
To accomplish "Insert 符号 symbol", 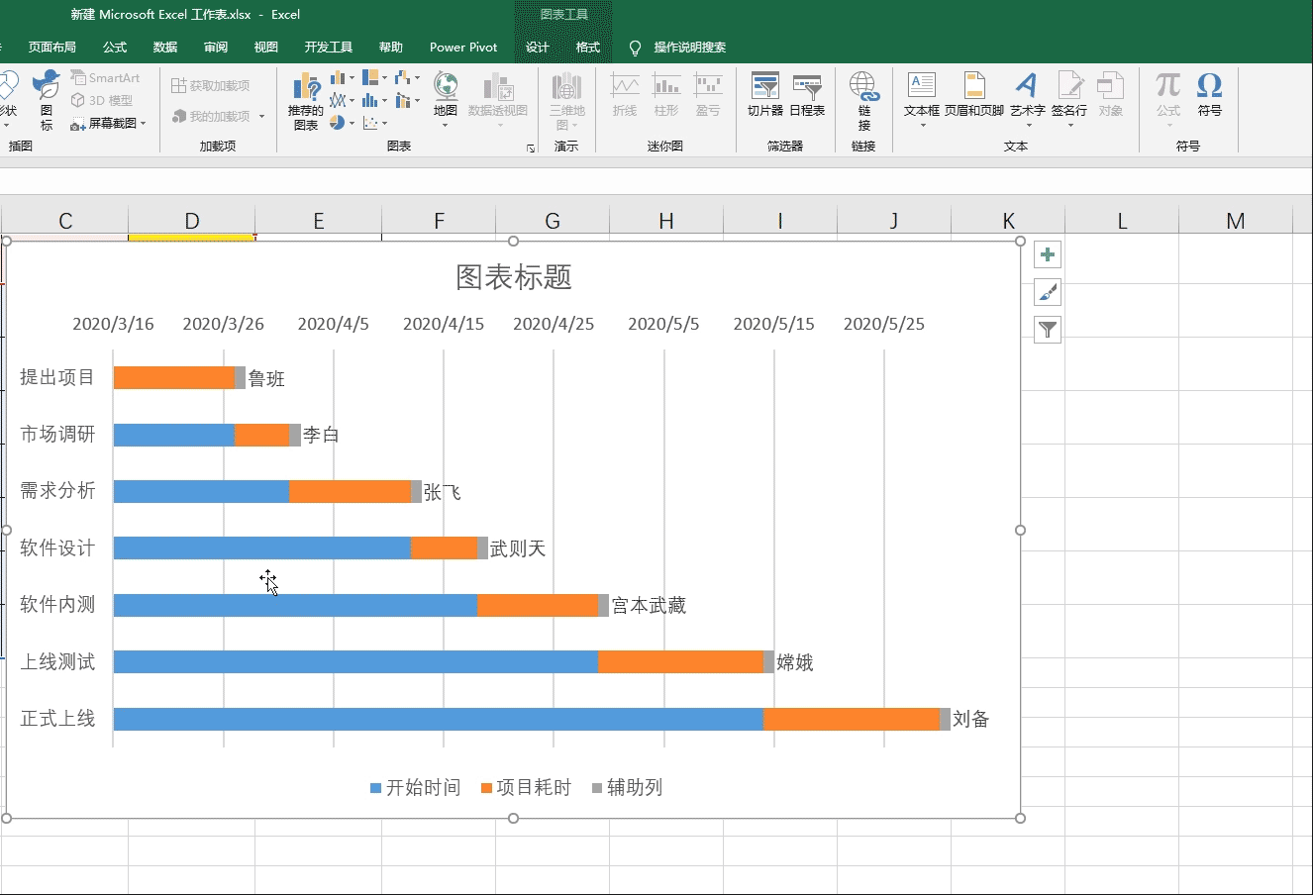I will [x=1210, y=94].
